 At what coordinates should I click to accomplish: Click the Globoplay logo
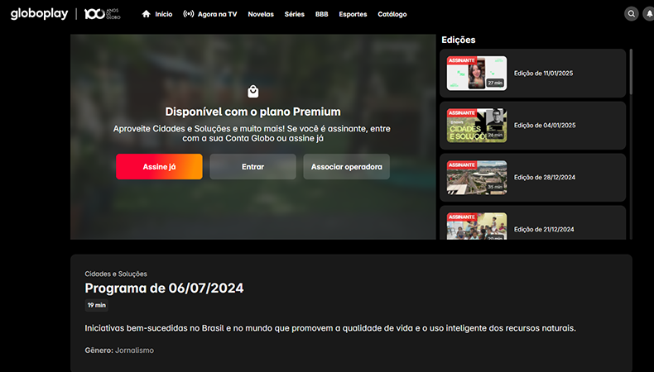point(39,14)
